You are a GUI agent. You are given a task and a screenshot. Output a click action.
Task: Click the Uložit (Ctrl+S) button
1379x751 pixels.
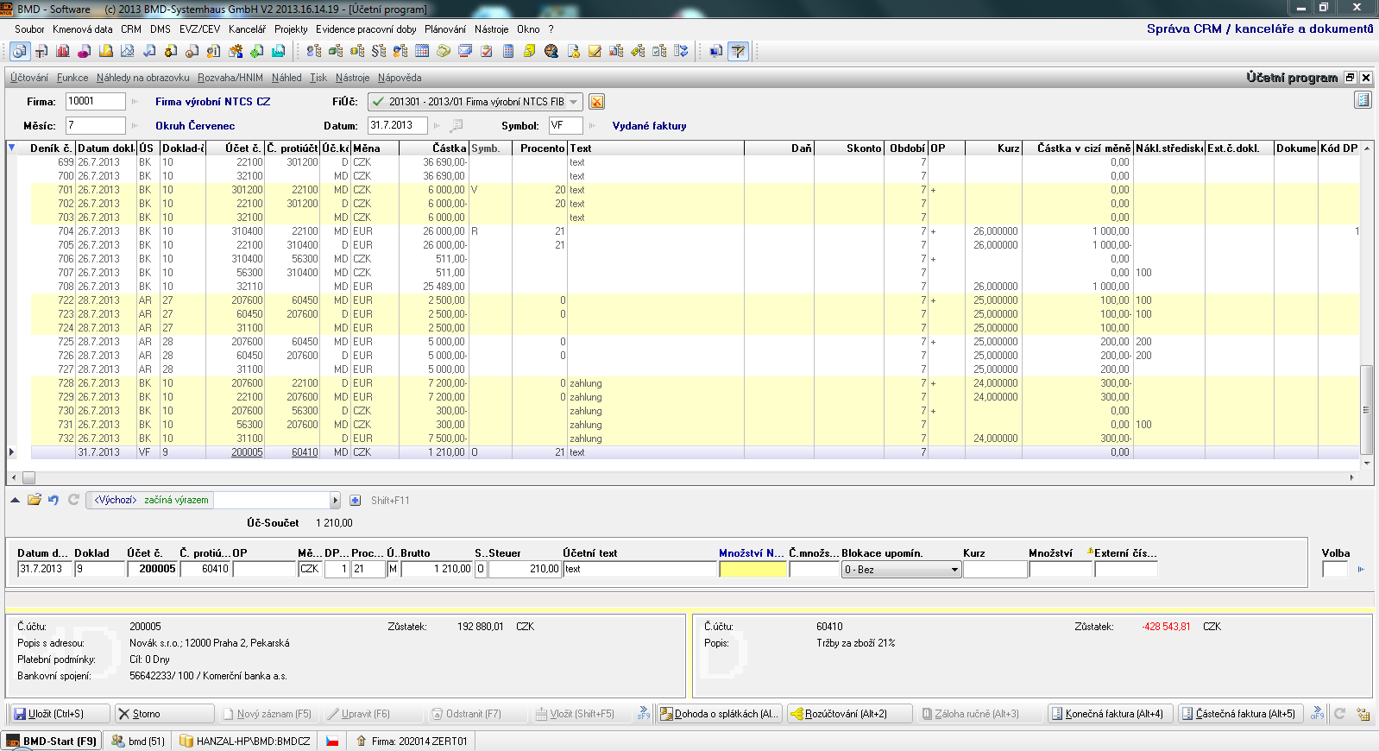coord(59,714)
